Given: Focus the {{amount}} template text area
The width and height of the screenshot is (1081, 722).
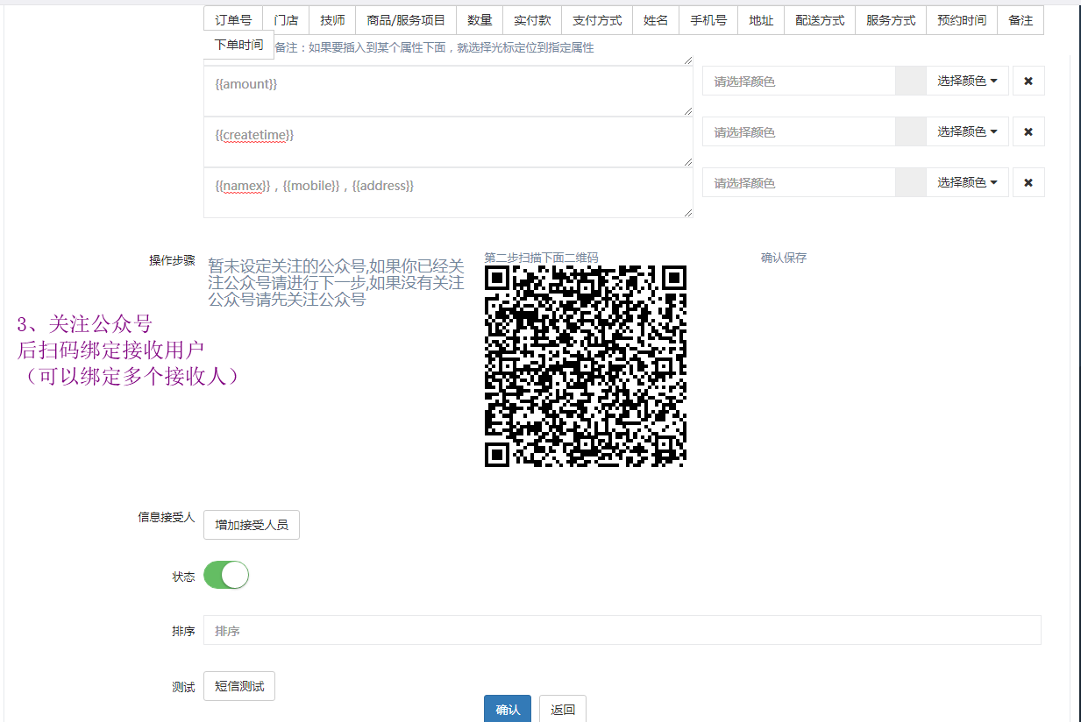Looking at the screenshot, I should (x=448, y=91).
